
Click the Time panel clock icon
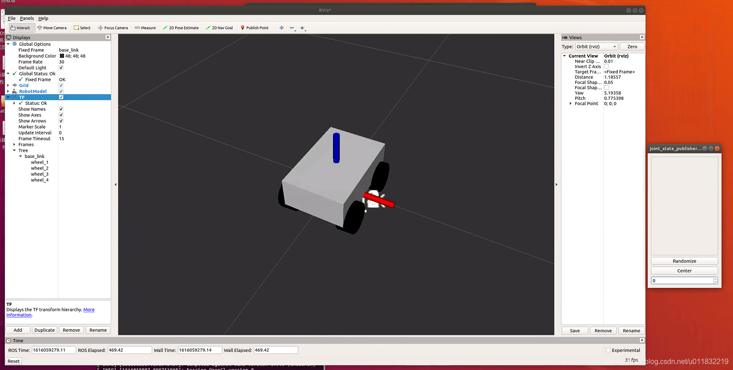(x=9, y=341)
